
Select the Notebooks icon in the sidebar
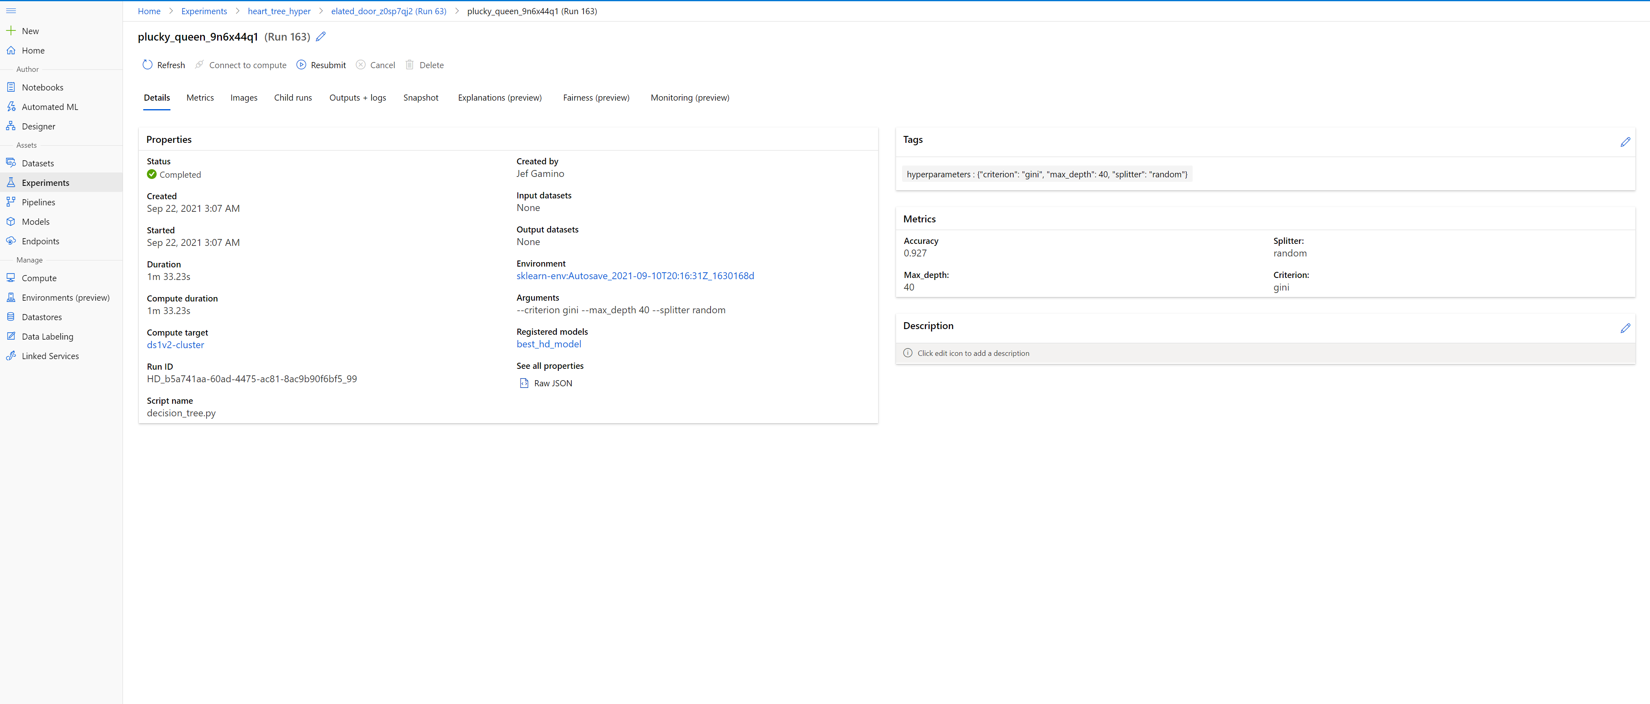point(11,86)
